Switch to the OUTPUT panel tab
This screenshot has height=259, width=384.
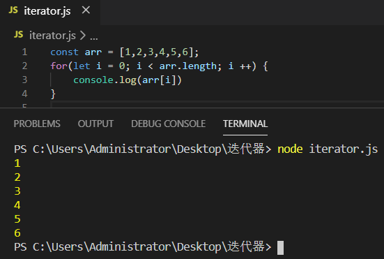95,124
